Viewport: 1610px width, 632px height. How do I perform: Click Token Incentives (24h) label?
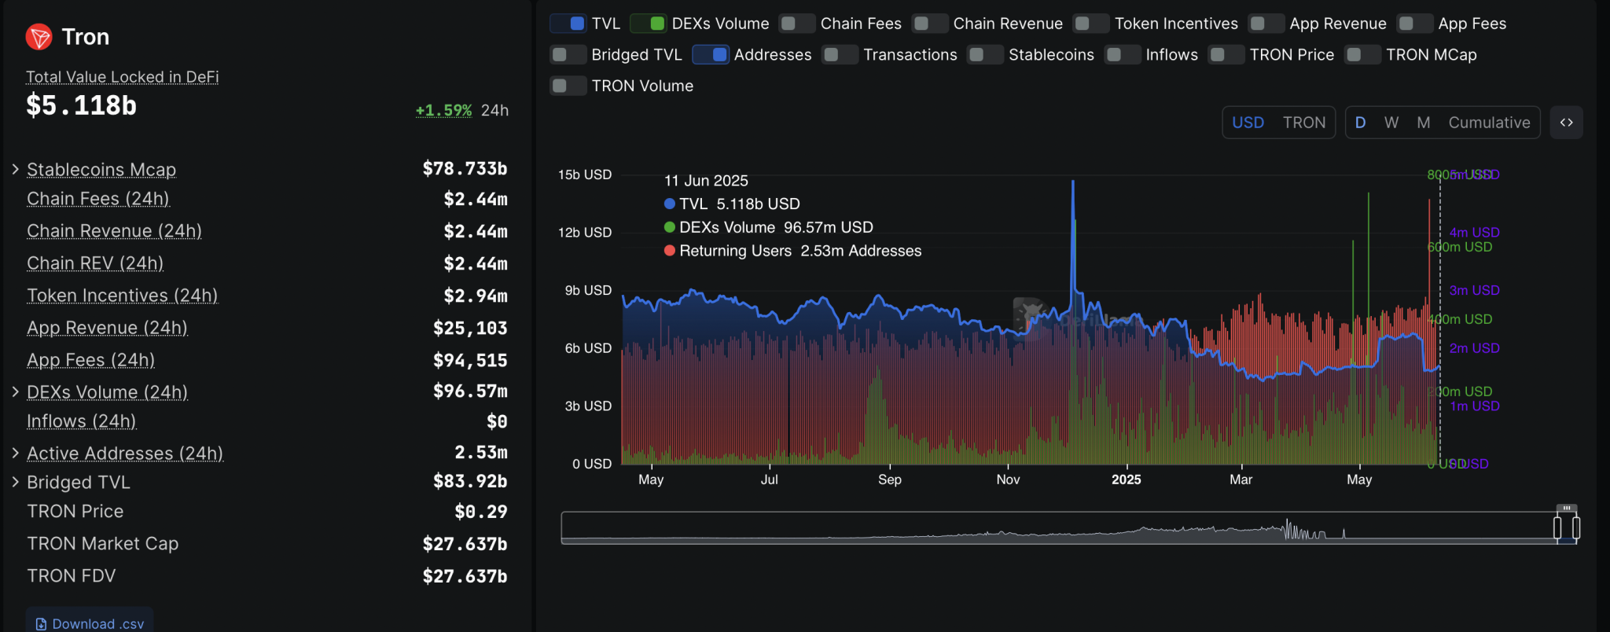[x=123, y=296]
